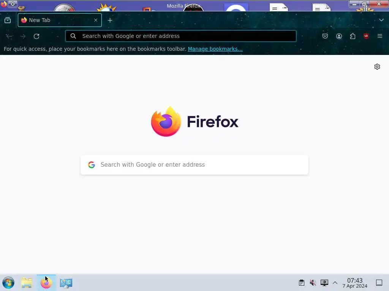The width and height of the screenshot is (389, 291).
Task: Reload the current page
Action: 36,36
